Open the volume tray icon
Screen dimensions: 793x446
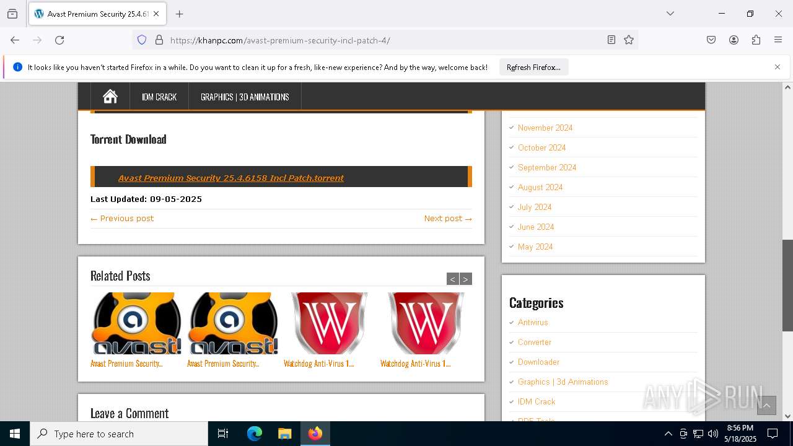pos(713,434)
